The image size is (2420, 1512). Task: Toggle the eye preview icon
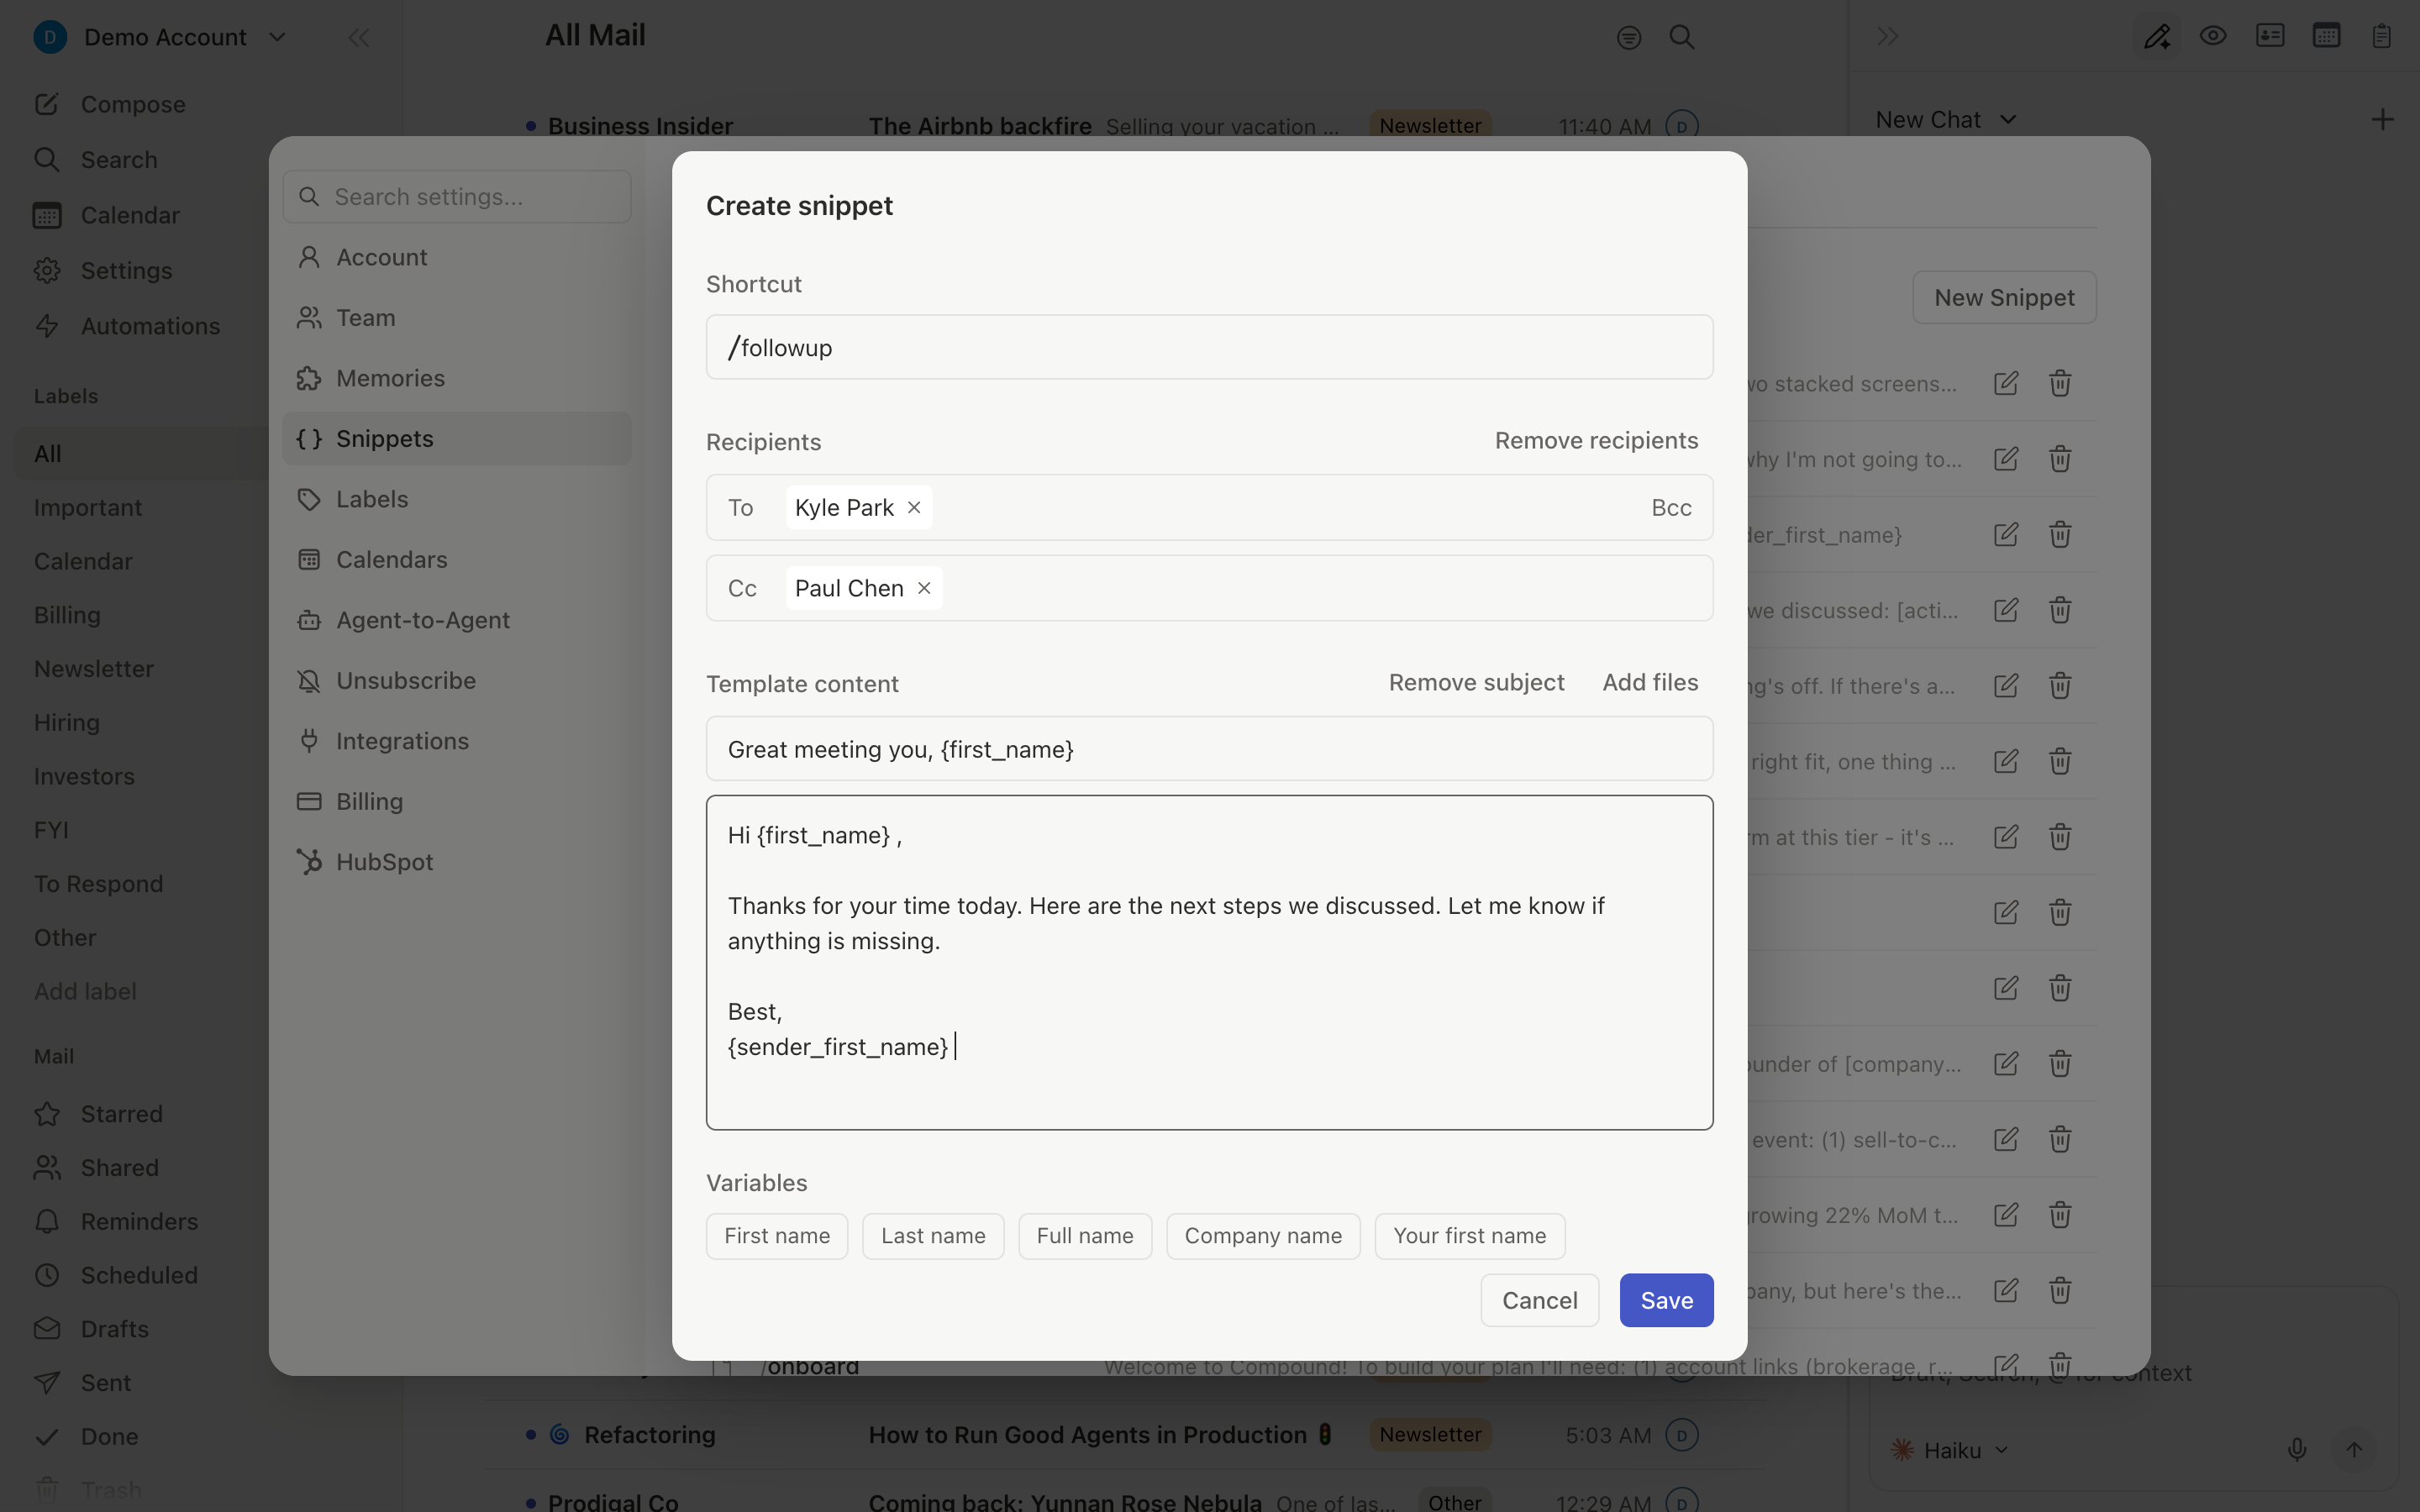(x=2213, y=36)
